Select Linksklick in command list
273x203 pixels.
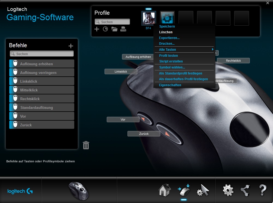click(42, 81)
